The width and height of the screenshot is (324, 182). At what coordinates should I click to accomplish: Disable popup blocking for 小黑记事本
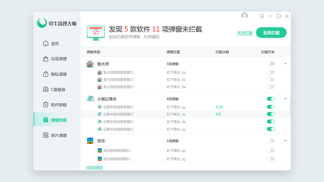point(271,99)
